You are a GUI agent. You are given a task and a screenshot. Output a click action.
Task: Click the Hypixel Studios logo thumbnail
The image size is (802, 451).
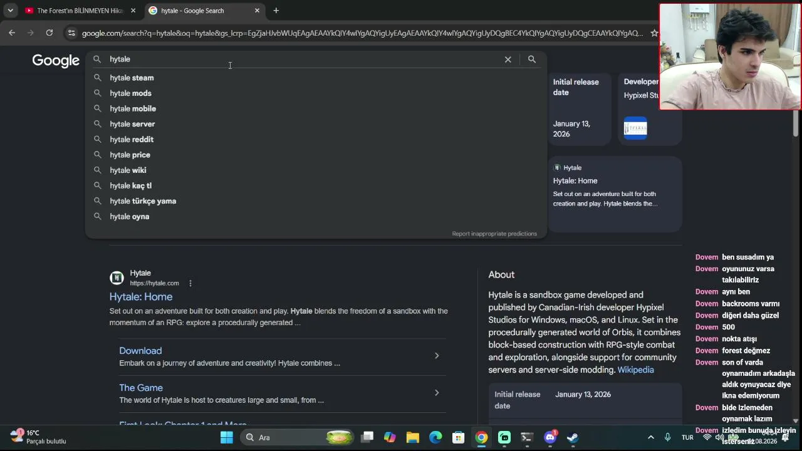[635, 128]
